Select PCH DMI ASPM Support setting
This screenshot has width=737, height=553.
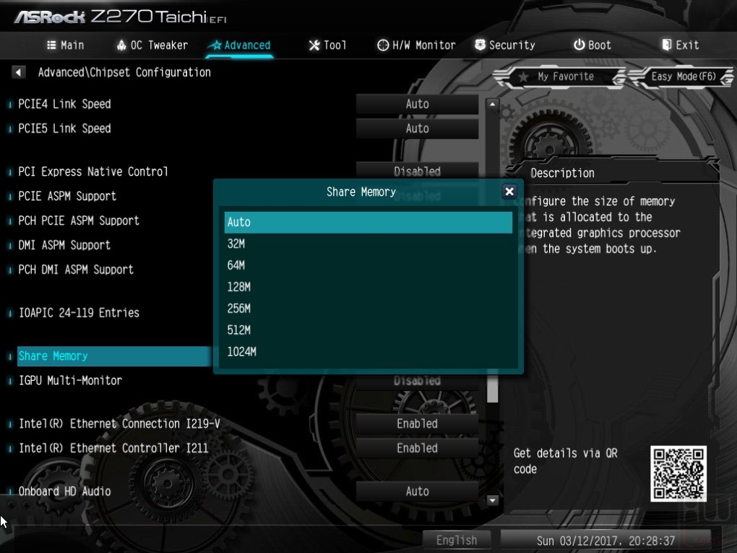(x=76, y=270)
